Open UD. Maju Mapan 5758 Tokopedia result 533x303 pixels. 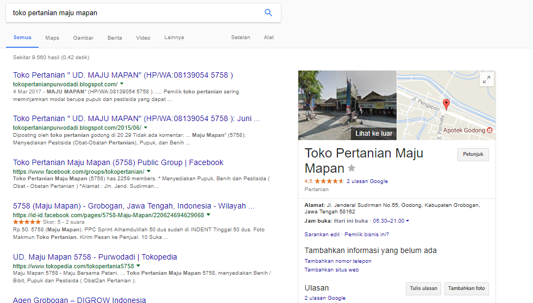tap(95, 257)
